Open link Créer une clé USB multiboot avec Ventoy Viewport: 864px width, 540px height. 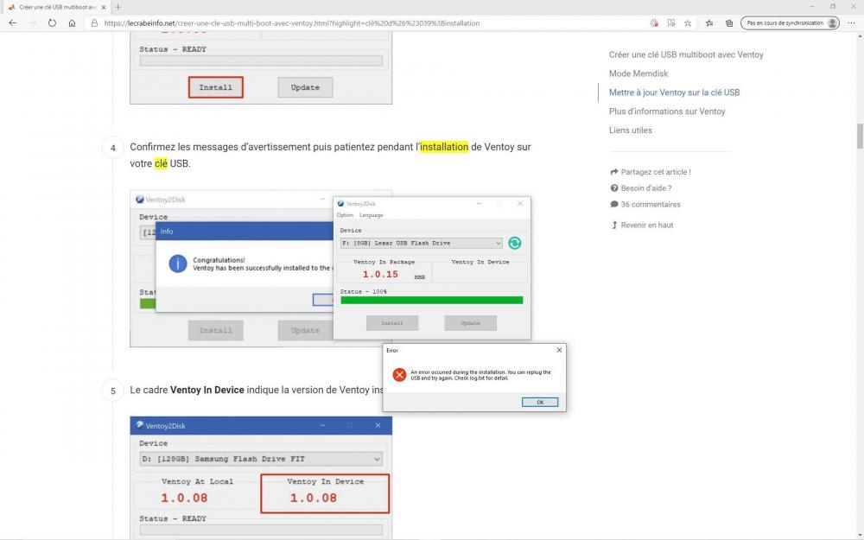click(x=686, y=54)
